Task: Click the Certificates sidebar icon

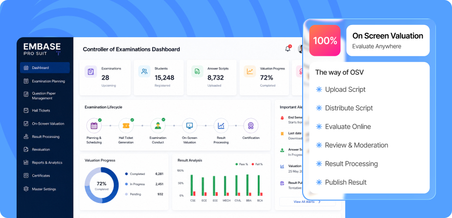Action: [x=26, y=175]
